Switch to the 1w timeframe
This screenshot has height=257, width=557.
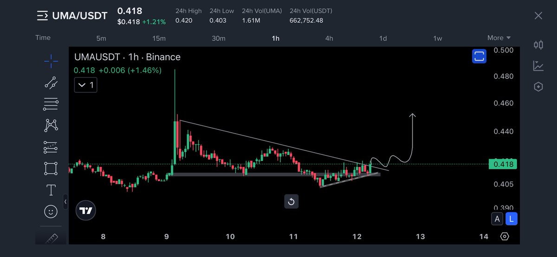(x=438, y=39)
